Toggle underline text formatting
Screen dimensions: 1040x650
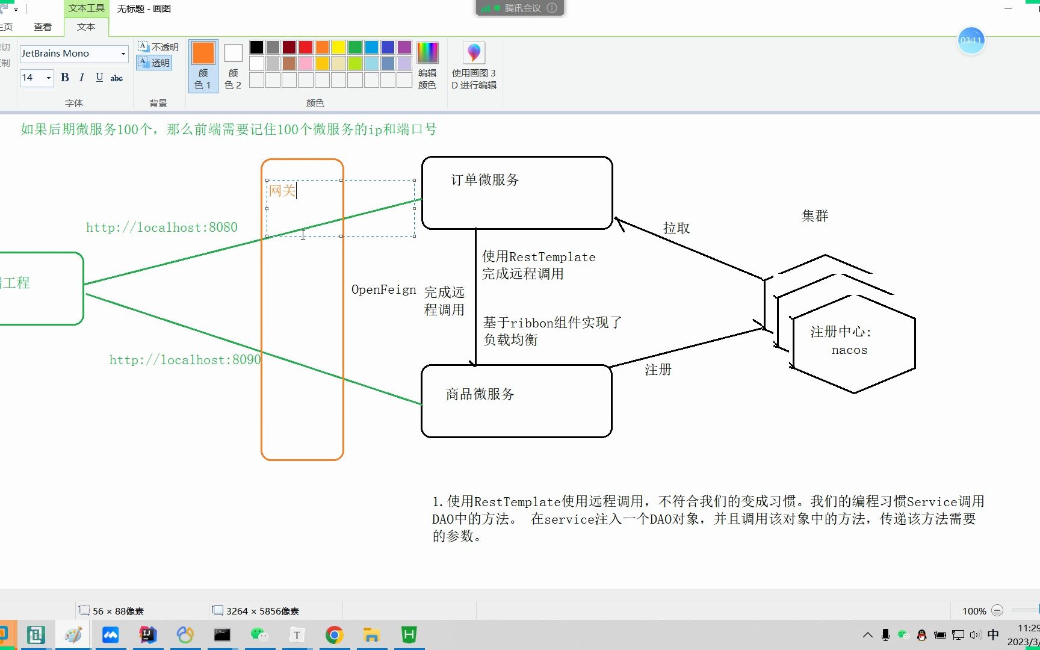(x=99, y=78)
